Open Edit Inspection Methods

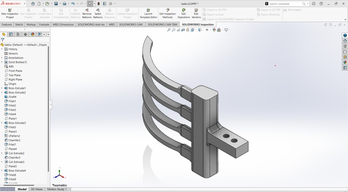coord(167,13)
